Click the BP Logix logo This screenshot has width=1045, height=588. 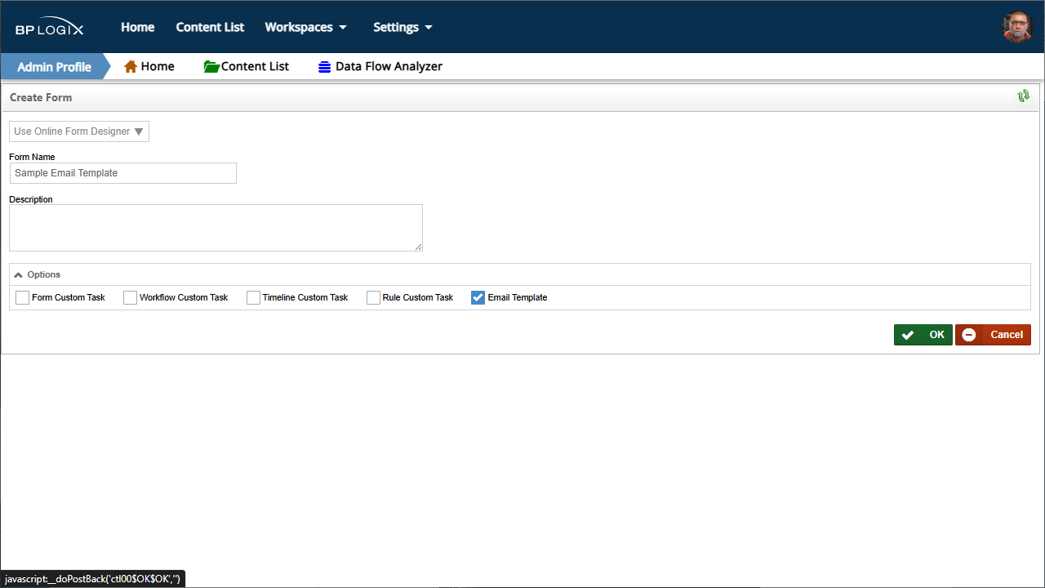pos(49,28)
